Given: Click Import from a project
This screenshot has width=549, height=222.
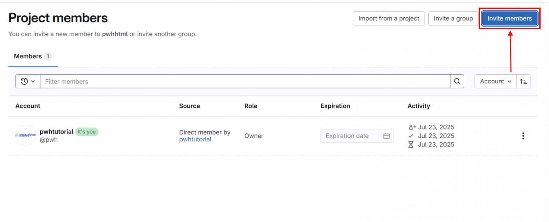Looking at the screenshot, I should point(389,18).
